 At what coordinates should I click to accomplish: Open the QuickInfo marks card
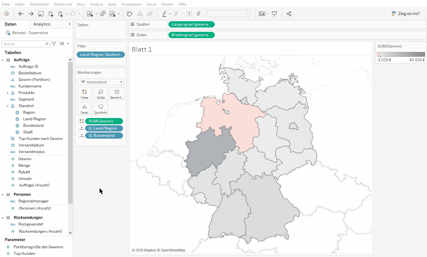(100, 108)
